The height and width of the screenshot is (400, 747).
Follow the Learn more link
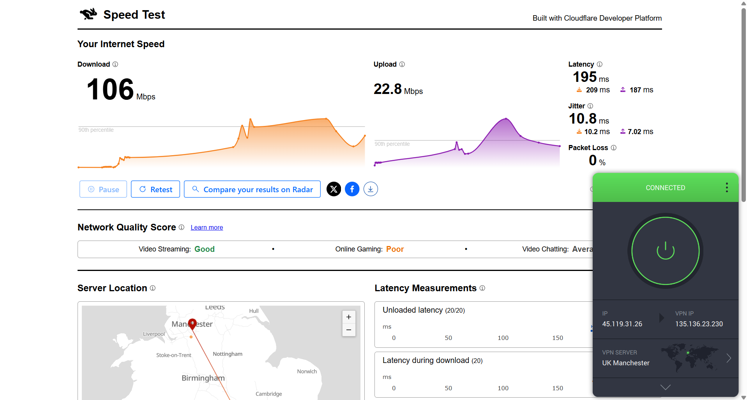pos(207,228)
